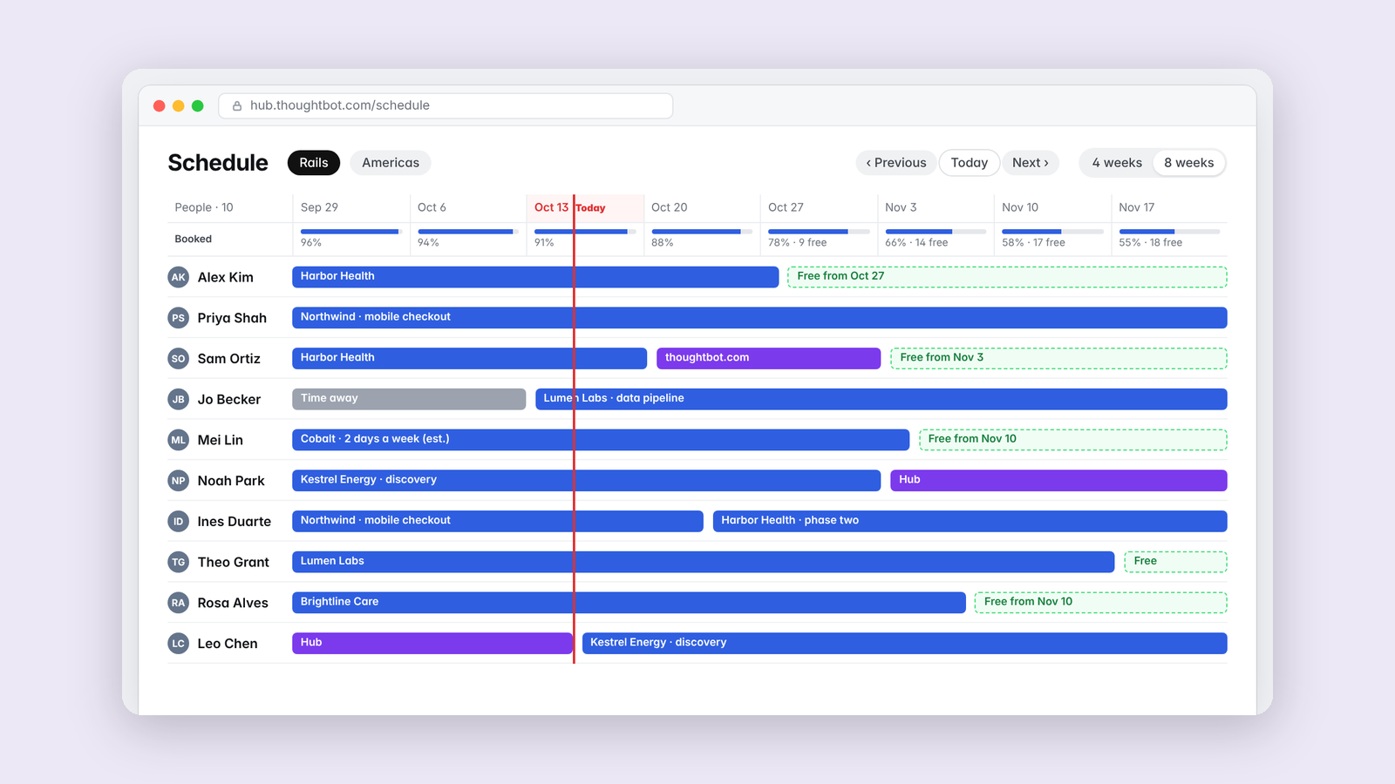Click Sam Ortiz's SO avatar
Image resolution: width=1395 pixels, height=784 pixels.
point(178,359)
